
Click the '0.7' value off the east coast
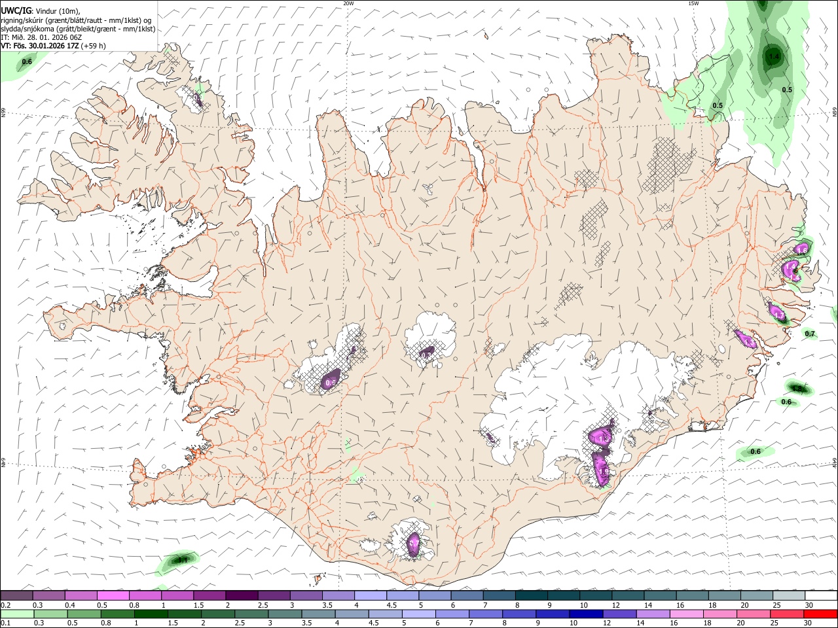(x=810, y=334)
